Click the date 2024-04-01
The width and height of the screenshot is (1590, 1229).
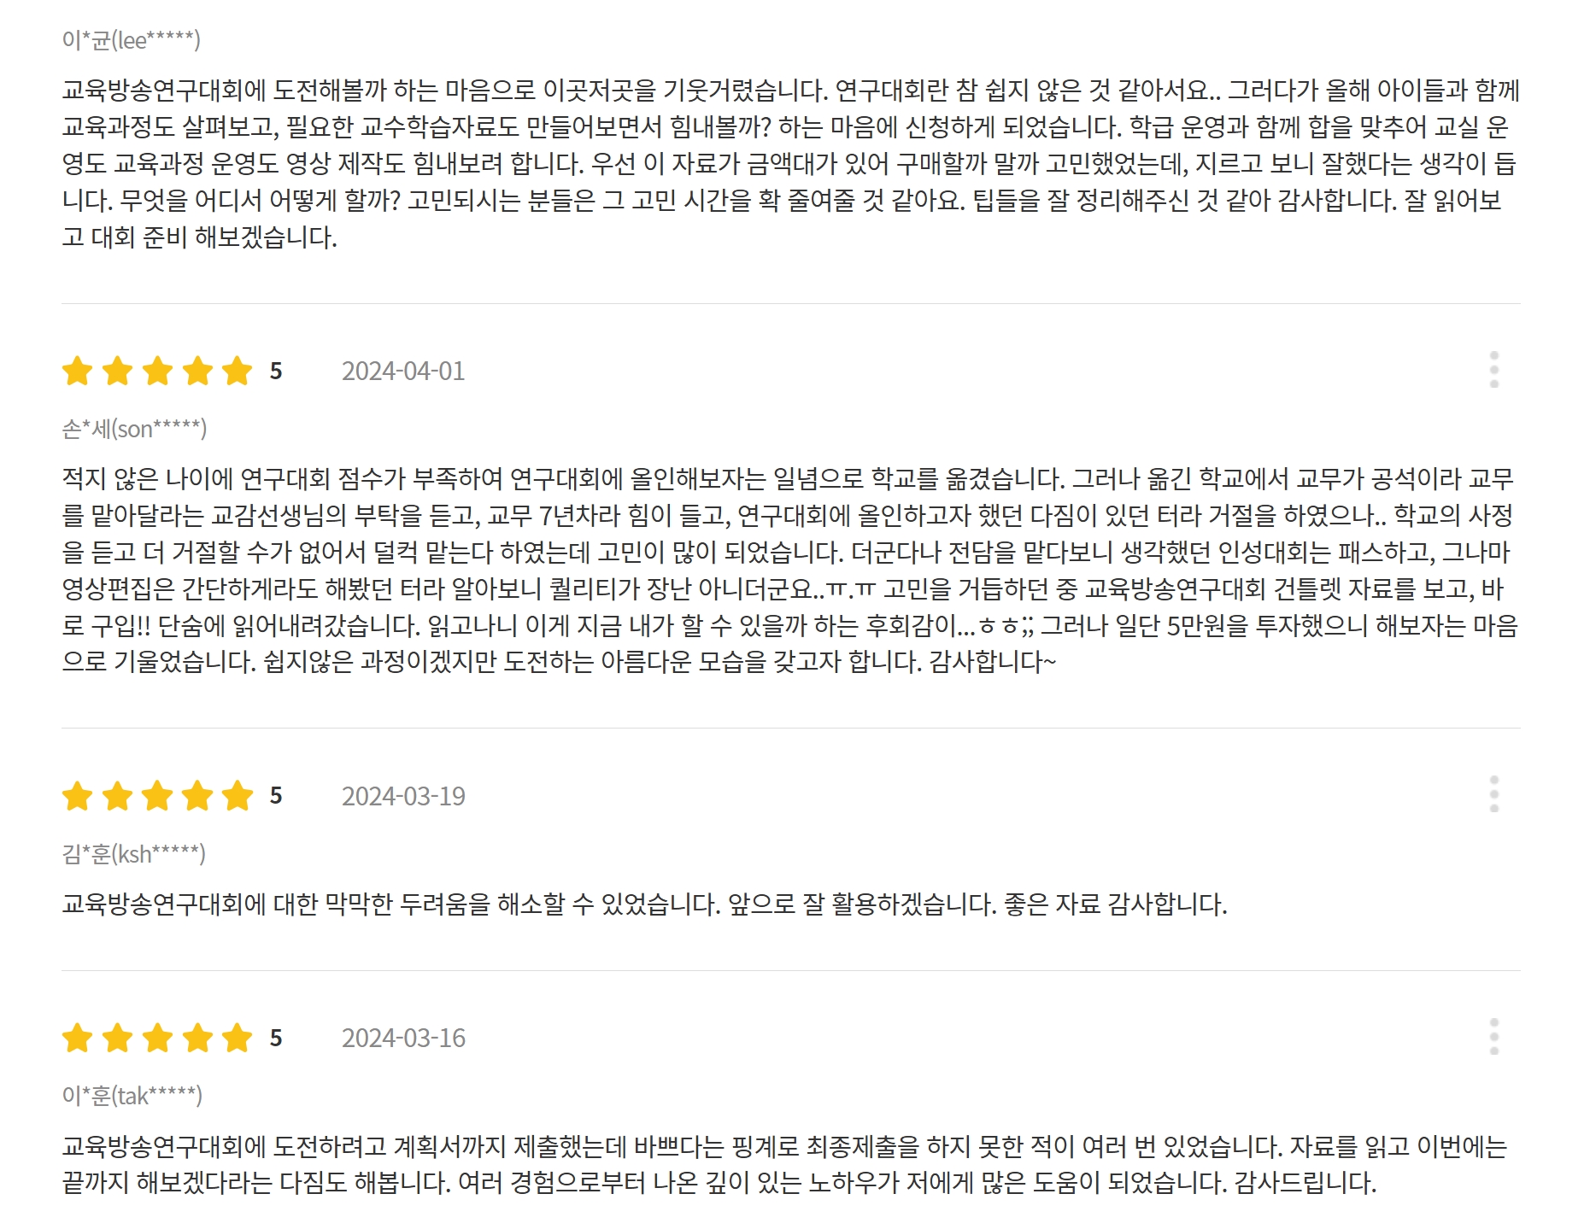(403, 372)
